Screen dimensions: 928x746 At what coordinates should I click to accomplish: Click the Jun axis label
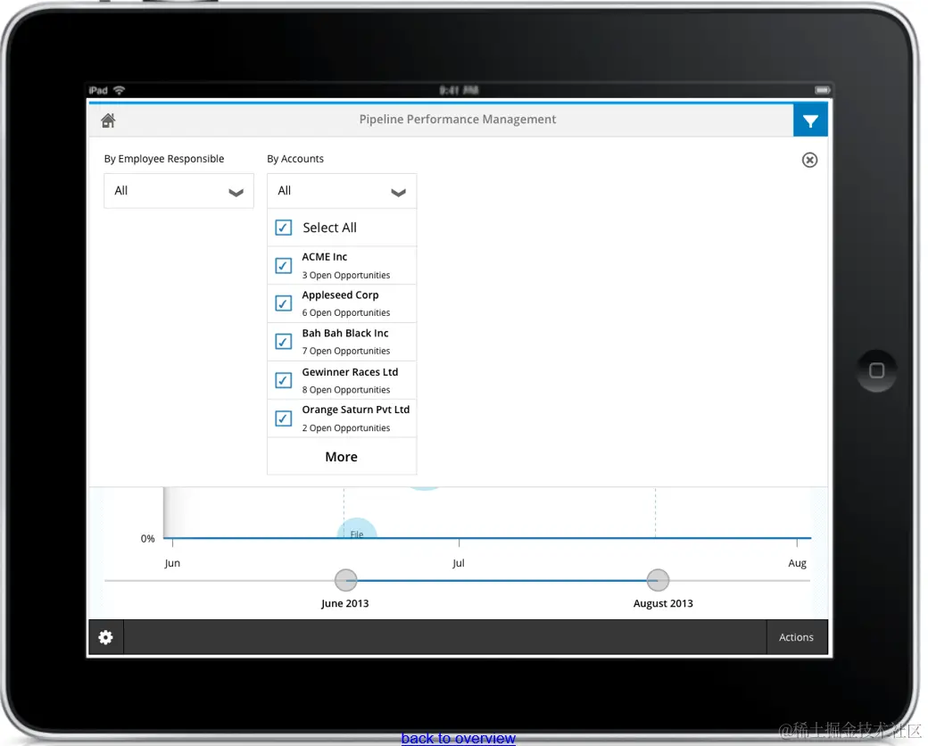pos(172,563)
